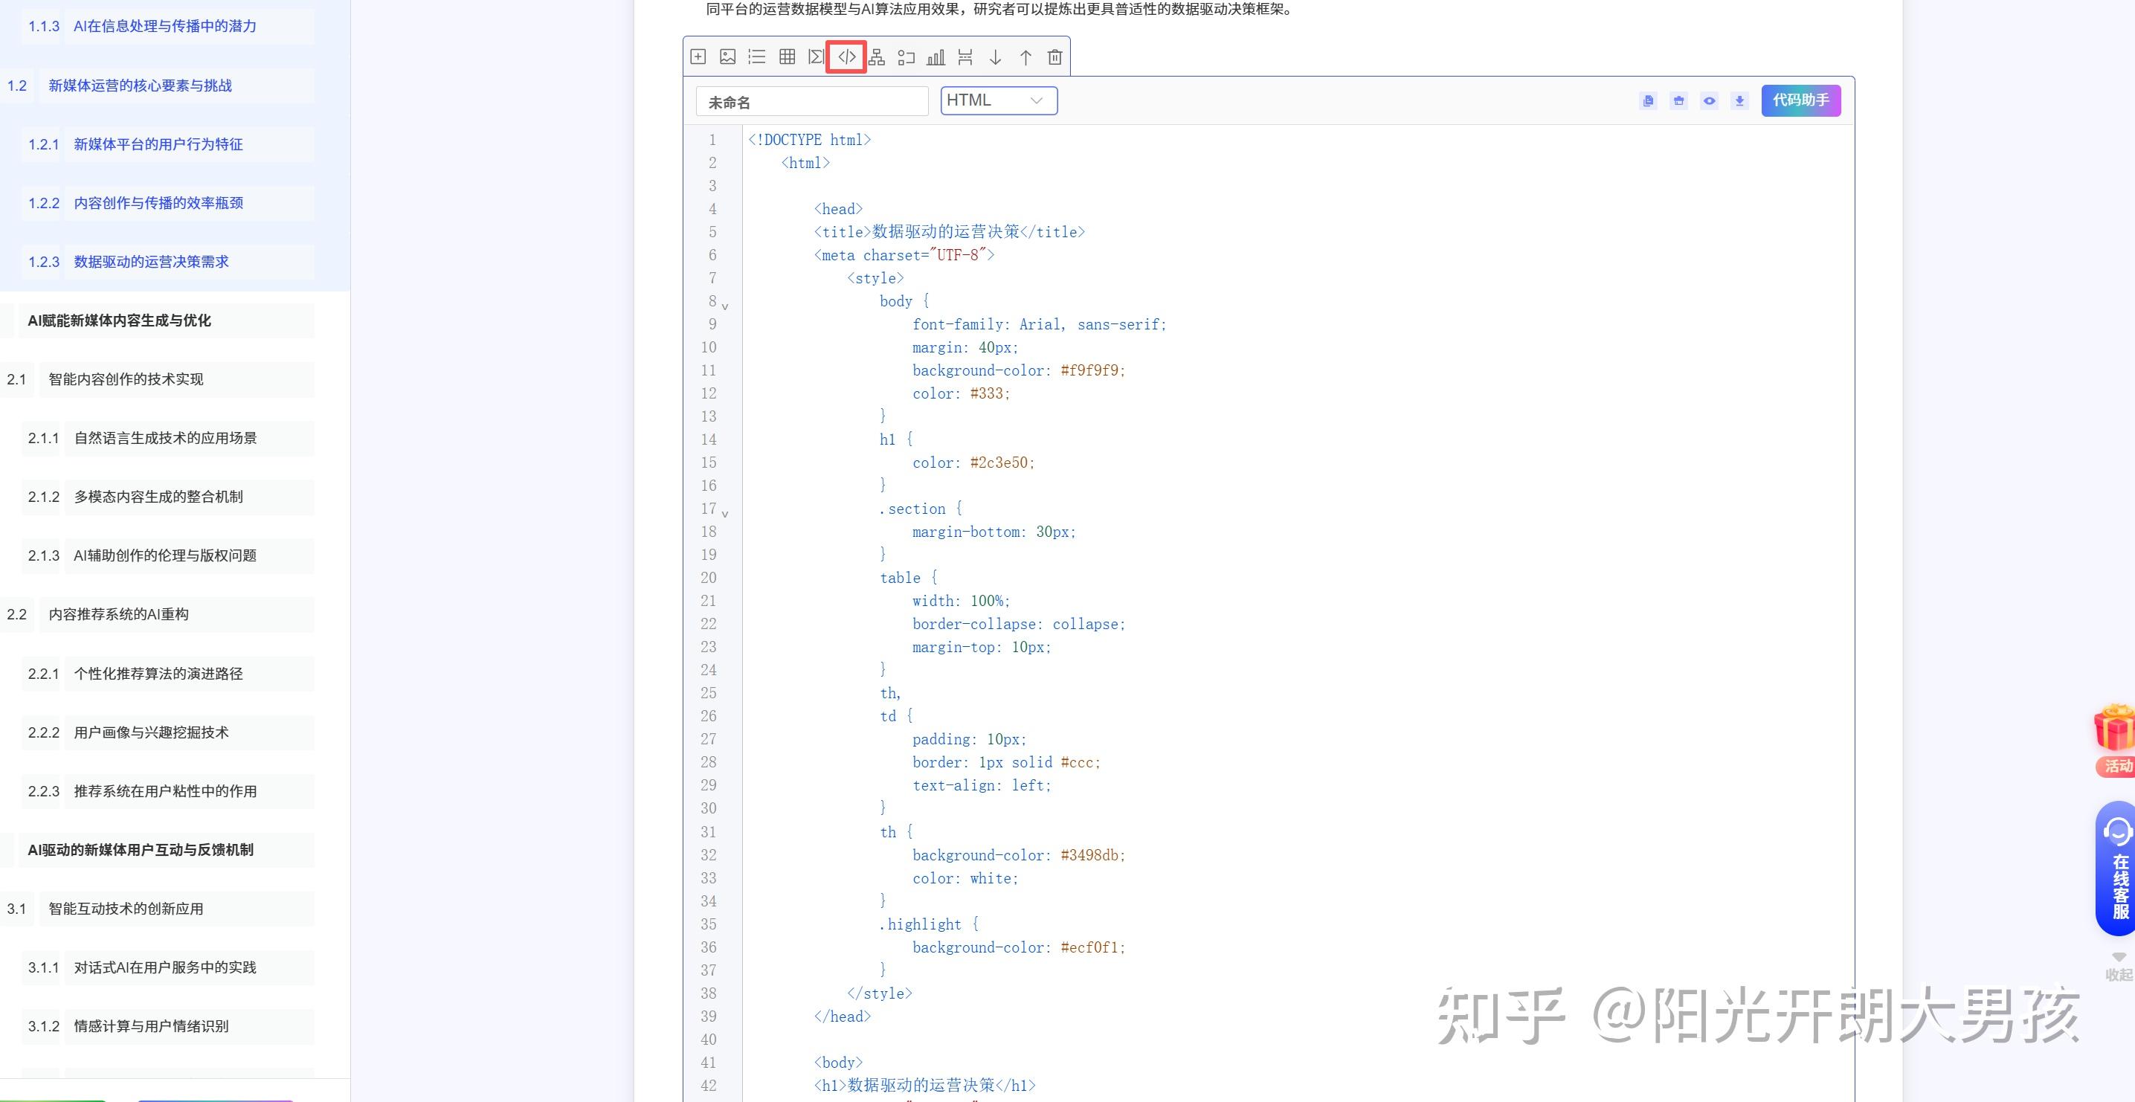
Task: Click the insert table grid icon
Action: (787, 57)
